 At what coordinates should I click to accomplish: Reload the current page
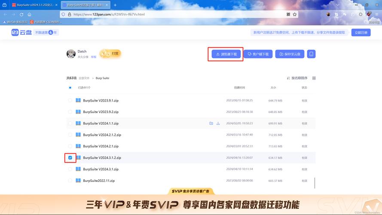point(21,15)
